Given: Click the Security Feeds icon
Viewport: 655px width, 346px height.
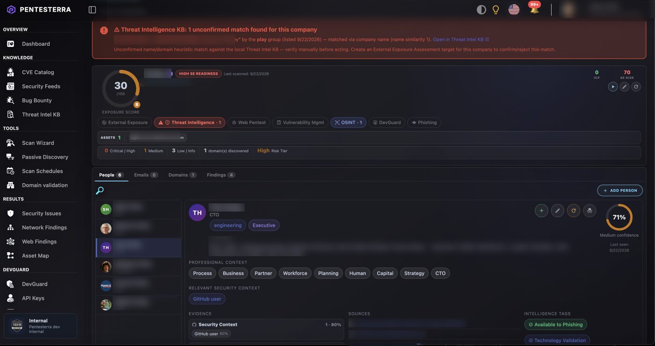Looking at the screenshot, I should [10, 86].
